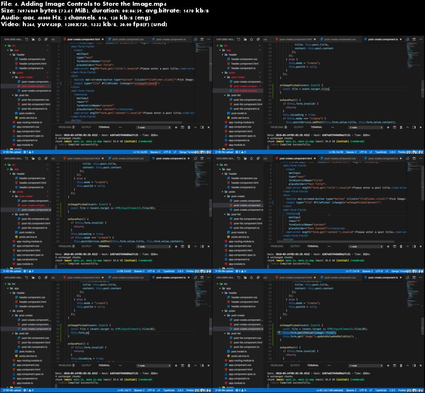
Task: Click New Folder icon in 00:03:58 frame explorer
Action: click(x=245, y=158)
